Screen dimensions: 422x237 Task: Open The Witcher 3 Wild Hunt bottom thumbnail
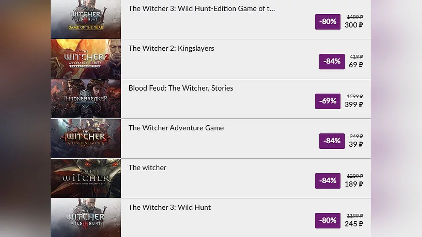pos(85,218)
